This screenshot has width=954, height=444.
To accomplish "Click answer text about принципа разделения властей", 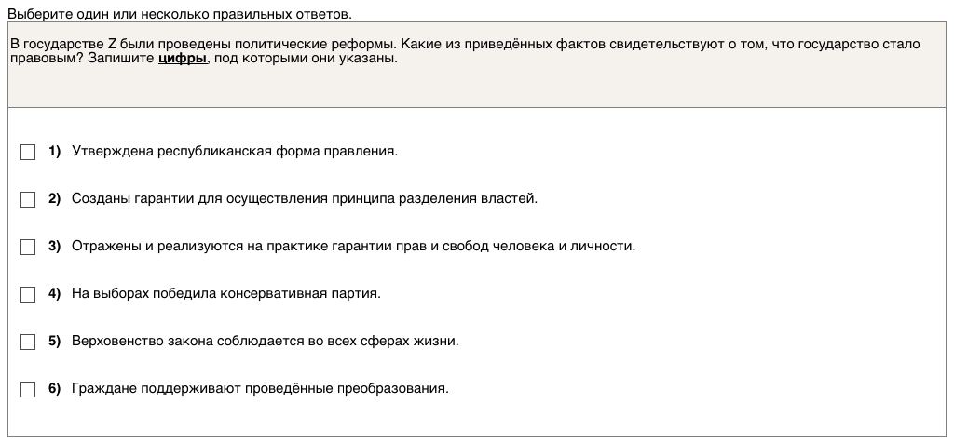I will (x=305, y=198).
